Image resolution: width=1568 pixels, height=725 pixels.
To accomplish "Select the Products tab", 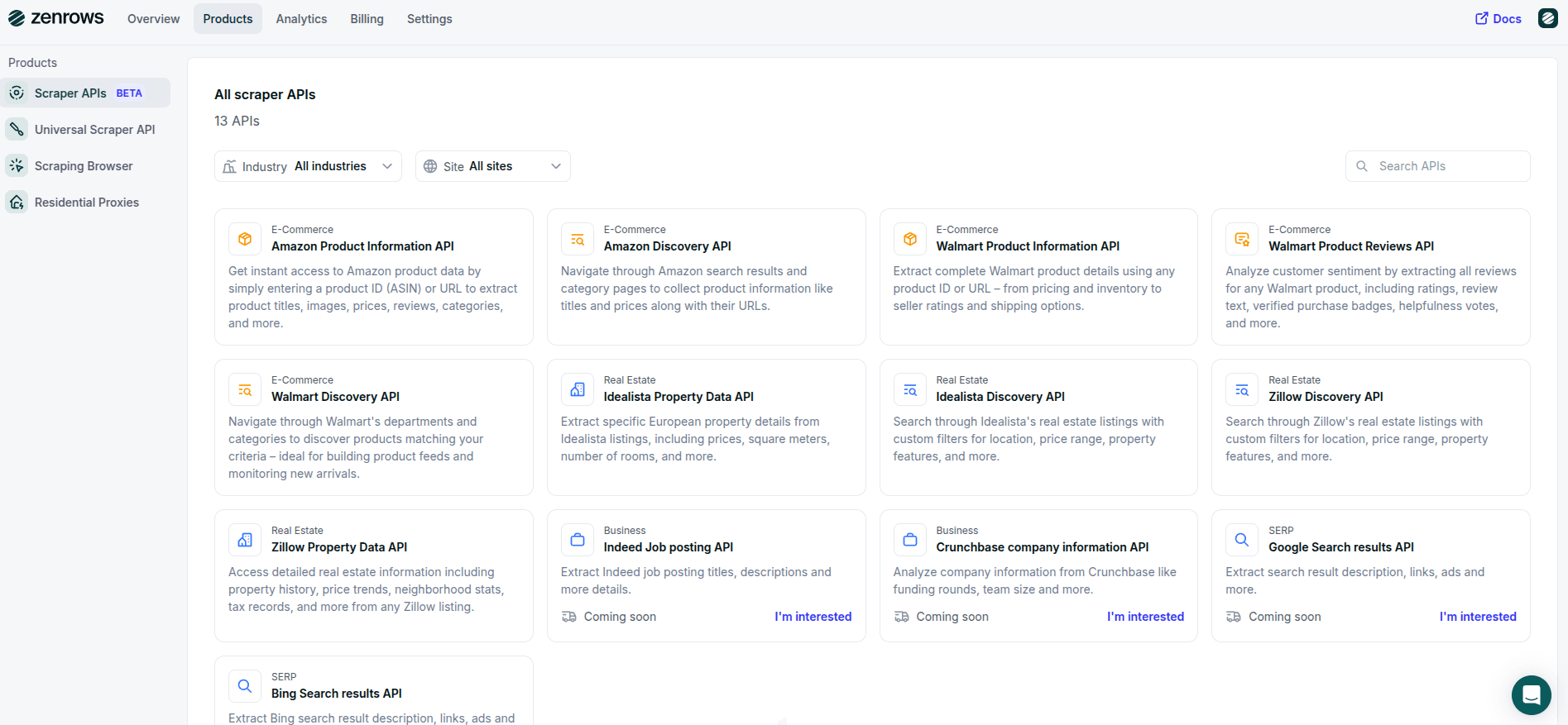I will pyautogui.click(x=228, y=19).
